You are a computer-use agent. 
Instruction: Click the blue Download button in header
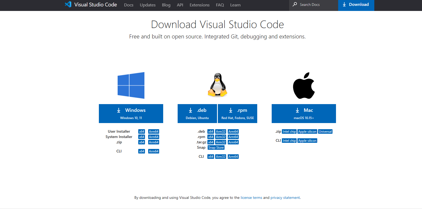(x=356, y=5)
